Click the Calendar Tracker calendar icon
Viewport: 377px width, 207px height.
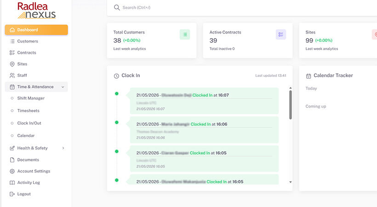point(308,76)
